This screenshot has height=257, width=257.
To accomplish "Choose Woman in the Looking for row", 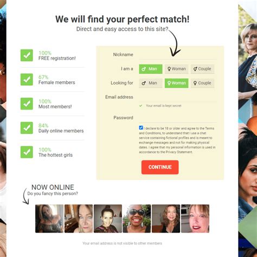I will tap(176, 83).
